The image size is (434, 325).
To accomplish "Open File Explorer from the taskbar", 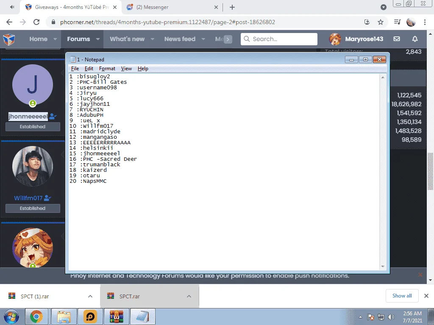I will coord(64,317).
